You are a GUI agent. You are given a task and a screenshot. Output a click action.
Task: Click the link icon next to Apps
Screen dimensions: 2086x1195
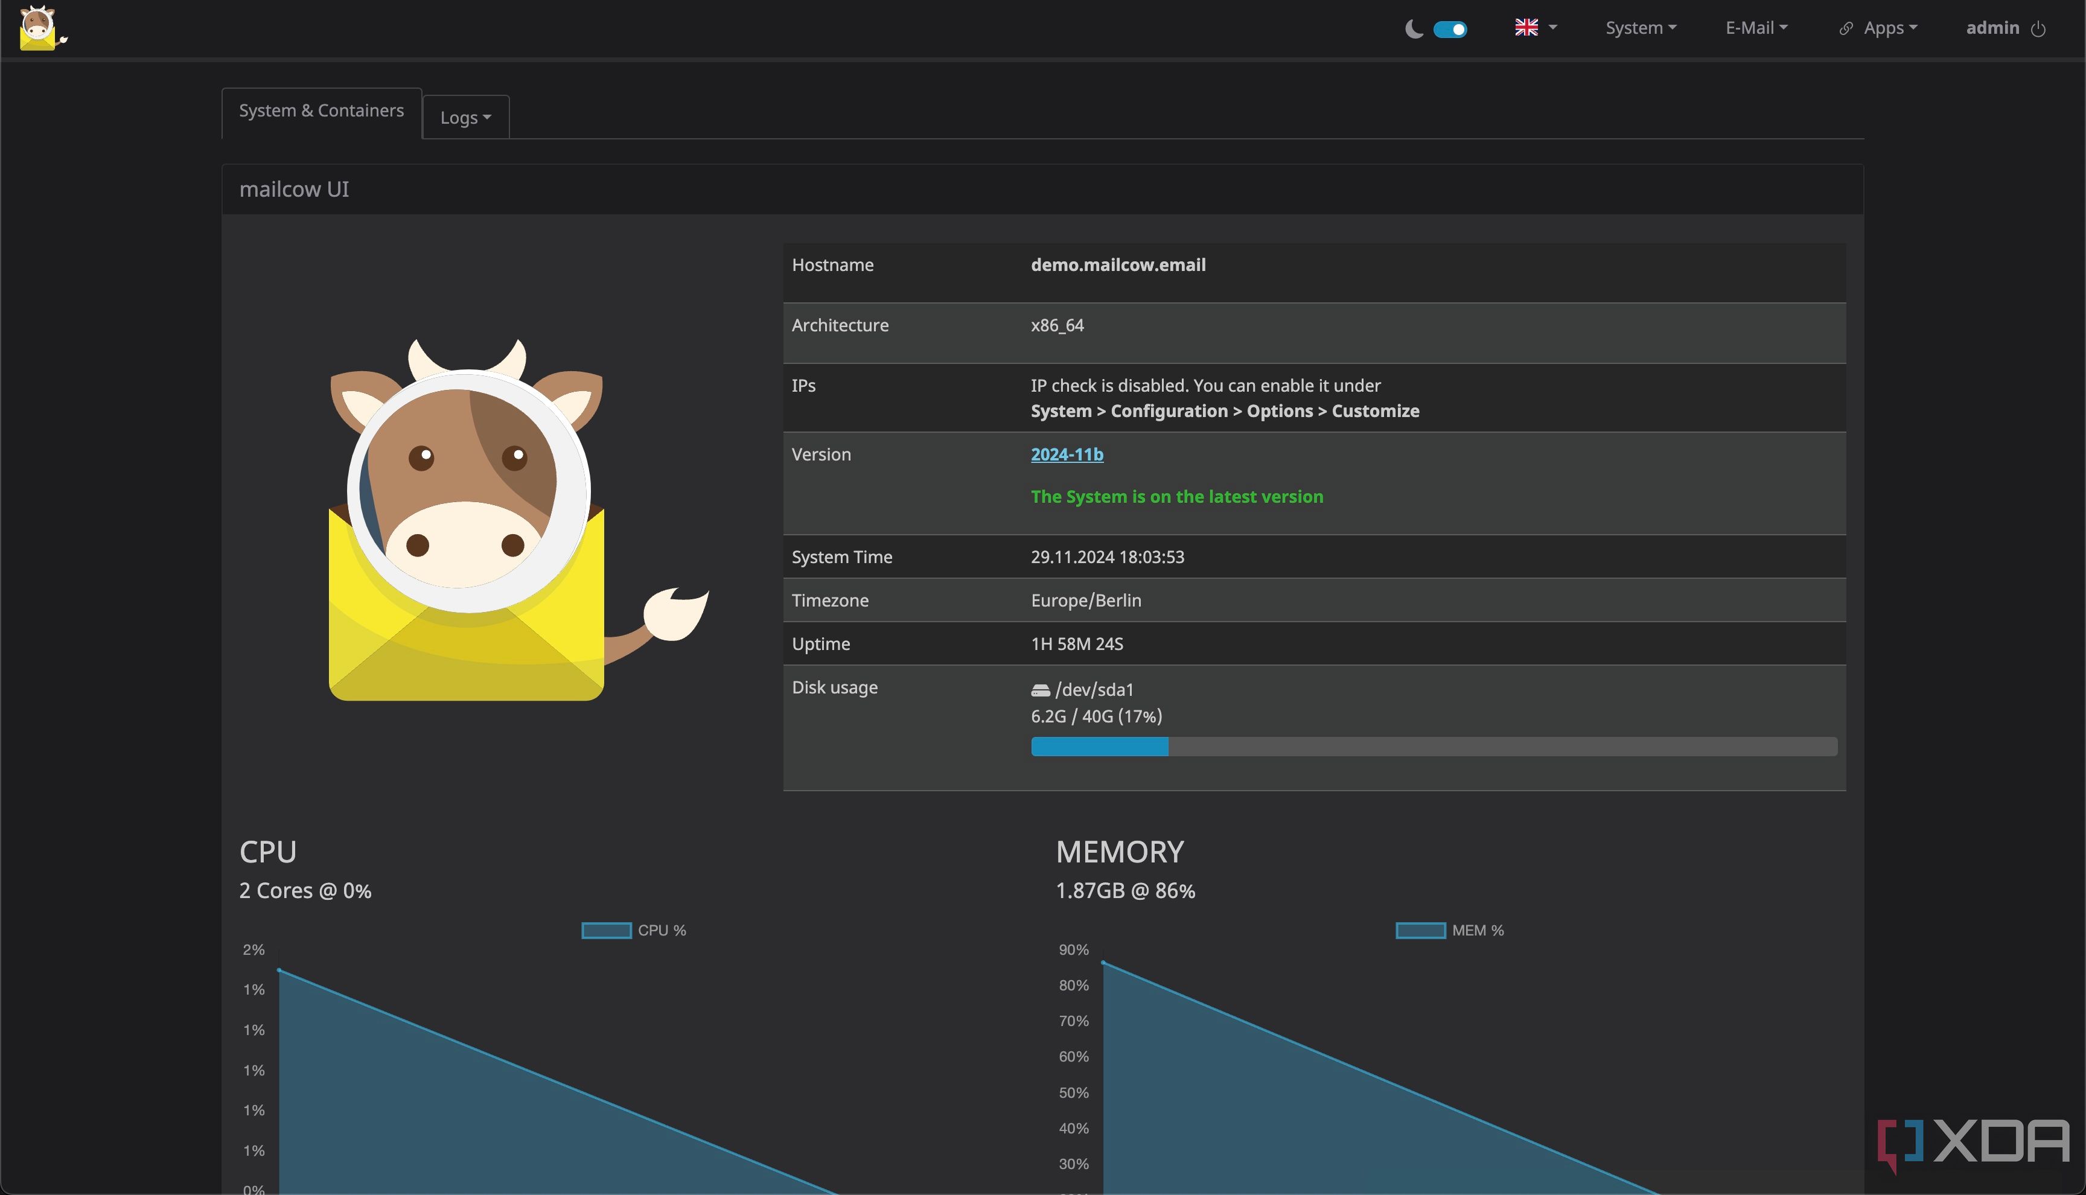pyautogui.click(x=1847, y=26)
